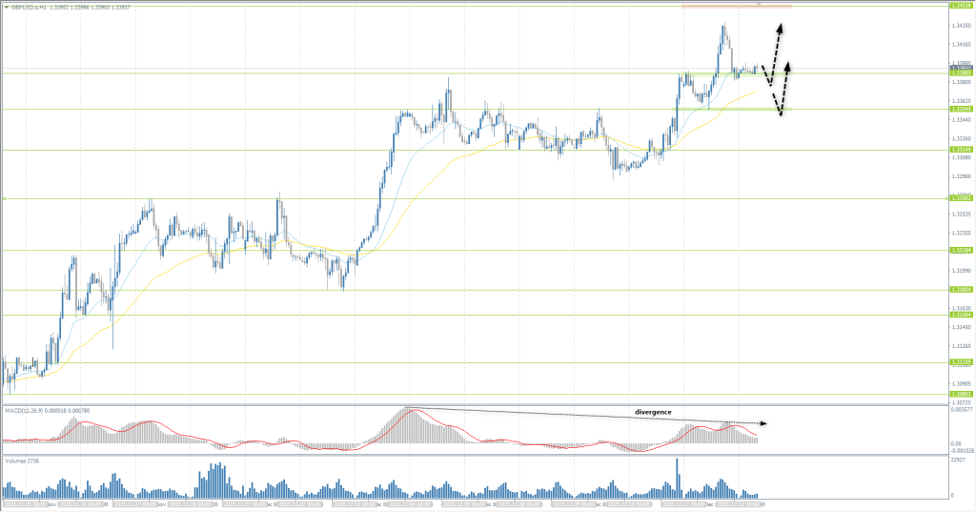Select the upper dashed forecast arrow tip
The width and height of the screenshot is (976, 512).
(780, 26)
